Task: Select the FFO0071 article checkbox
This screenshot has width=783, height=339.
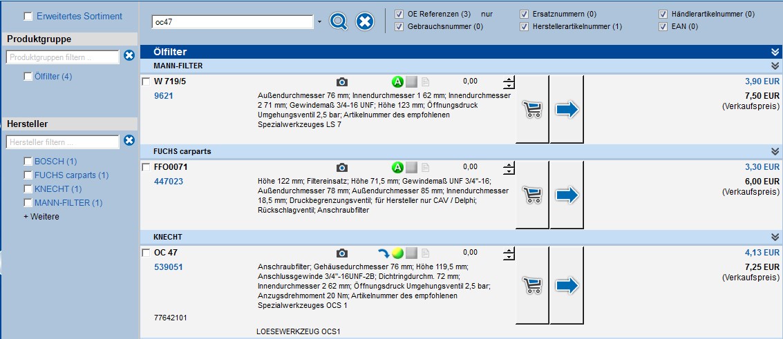Action: click(146, 168)
